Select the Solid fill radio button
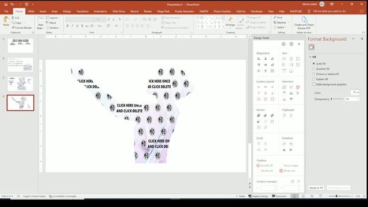This screenshot has height=207, width=368. 313,64
